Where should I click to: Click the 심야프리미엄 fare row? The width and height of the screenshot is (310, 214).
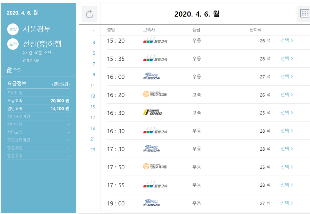point(39,116)
